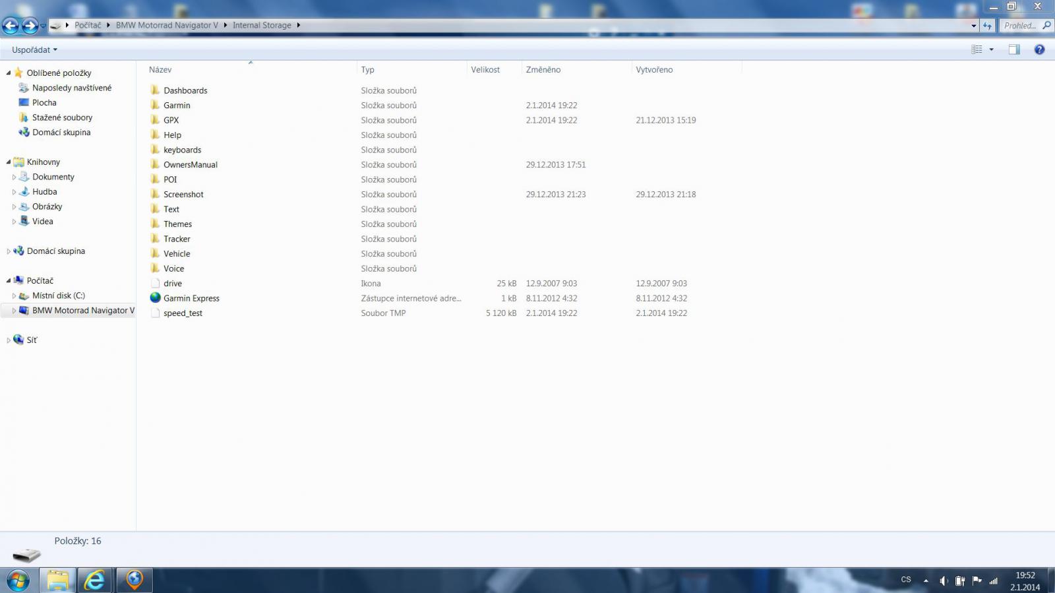This screenshot has height=593, width=1055.
Task: Open Naposledy navštívené in favorites
Action: coord(72,88)
